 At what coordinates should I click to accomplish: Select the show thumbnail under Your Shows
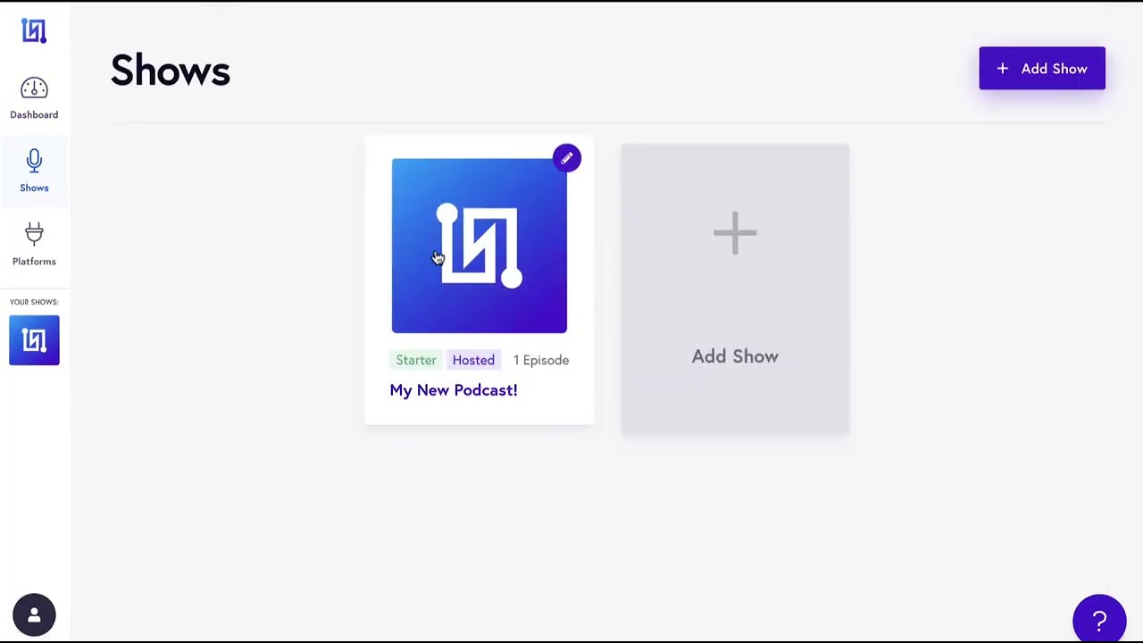(x=34, y=340)
